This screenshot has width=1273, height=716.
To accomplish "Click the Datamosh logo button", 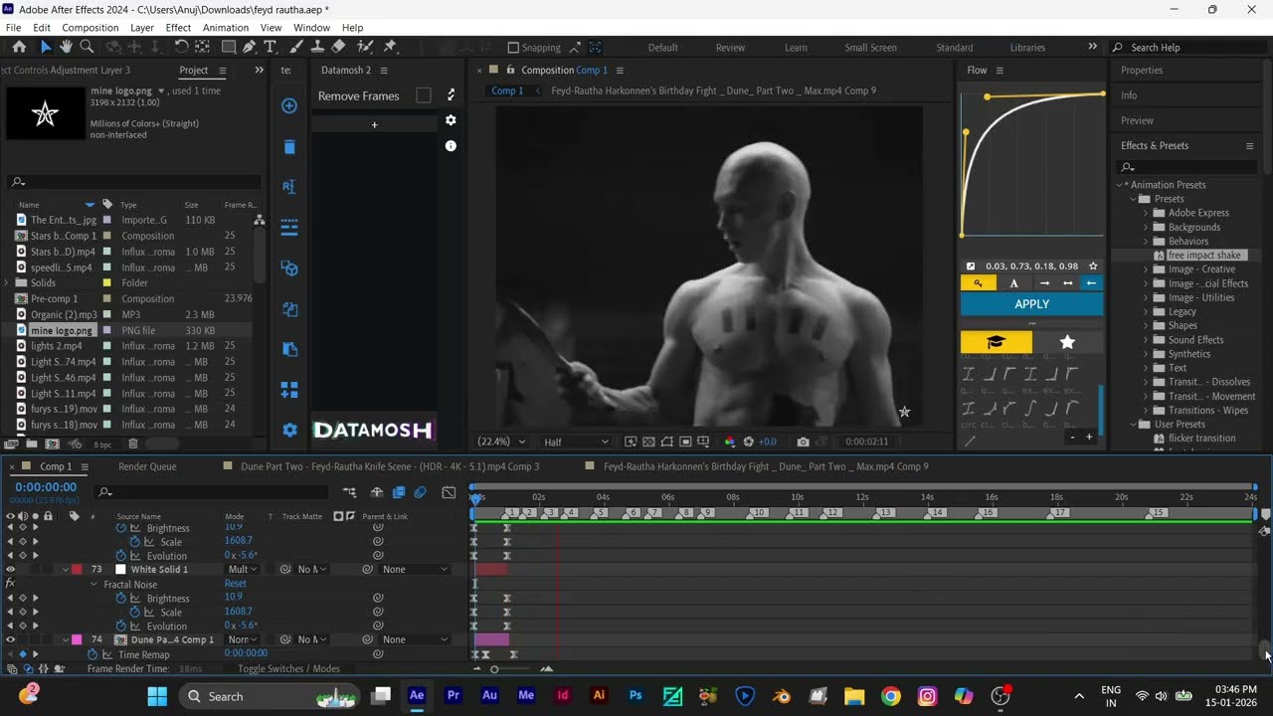I will 374,431.
